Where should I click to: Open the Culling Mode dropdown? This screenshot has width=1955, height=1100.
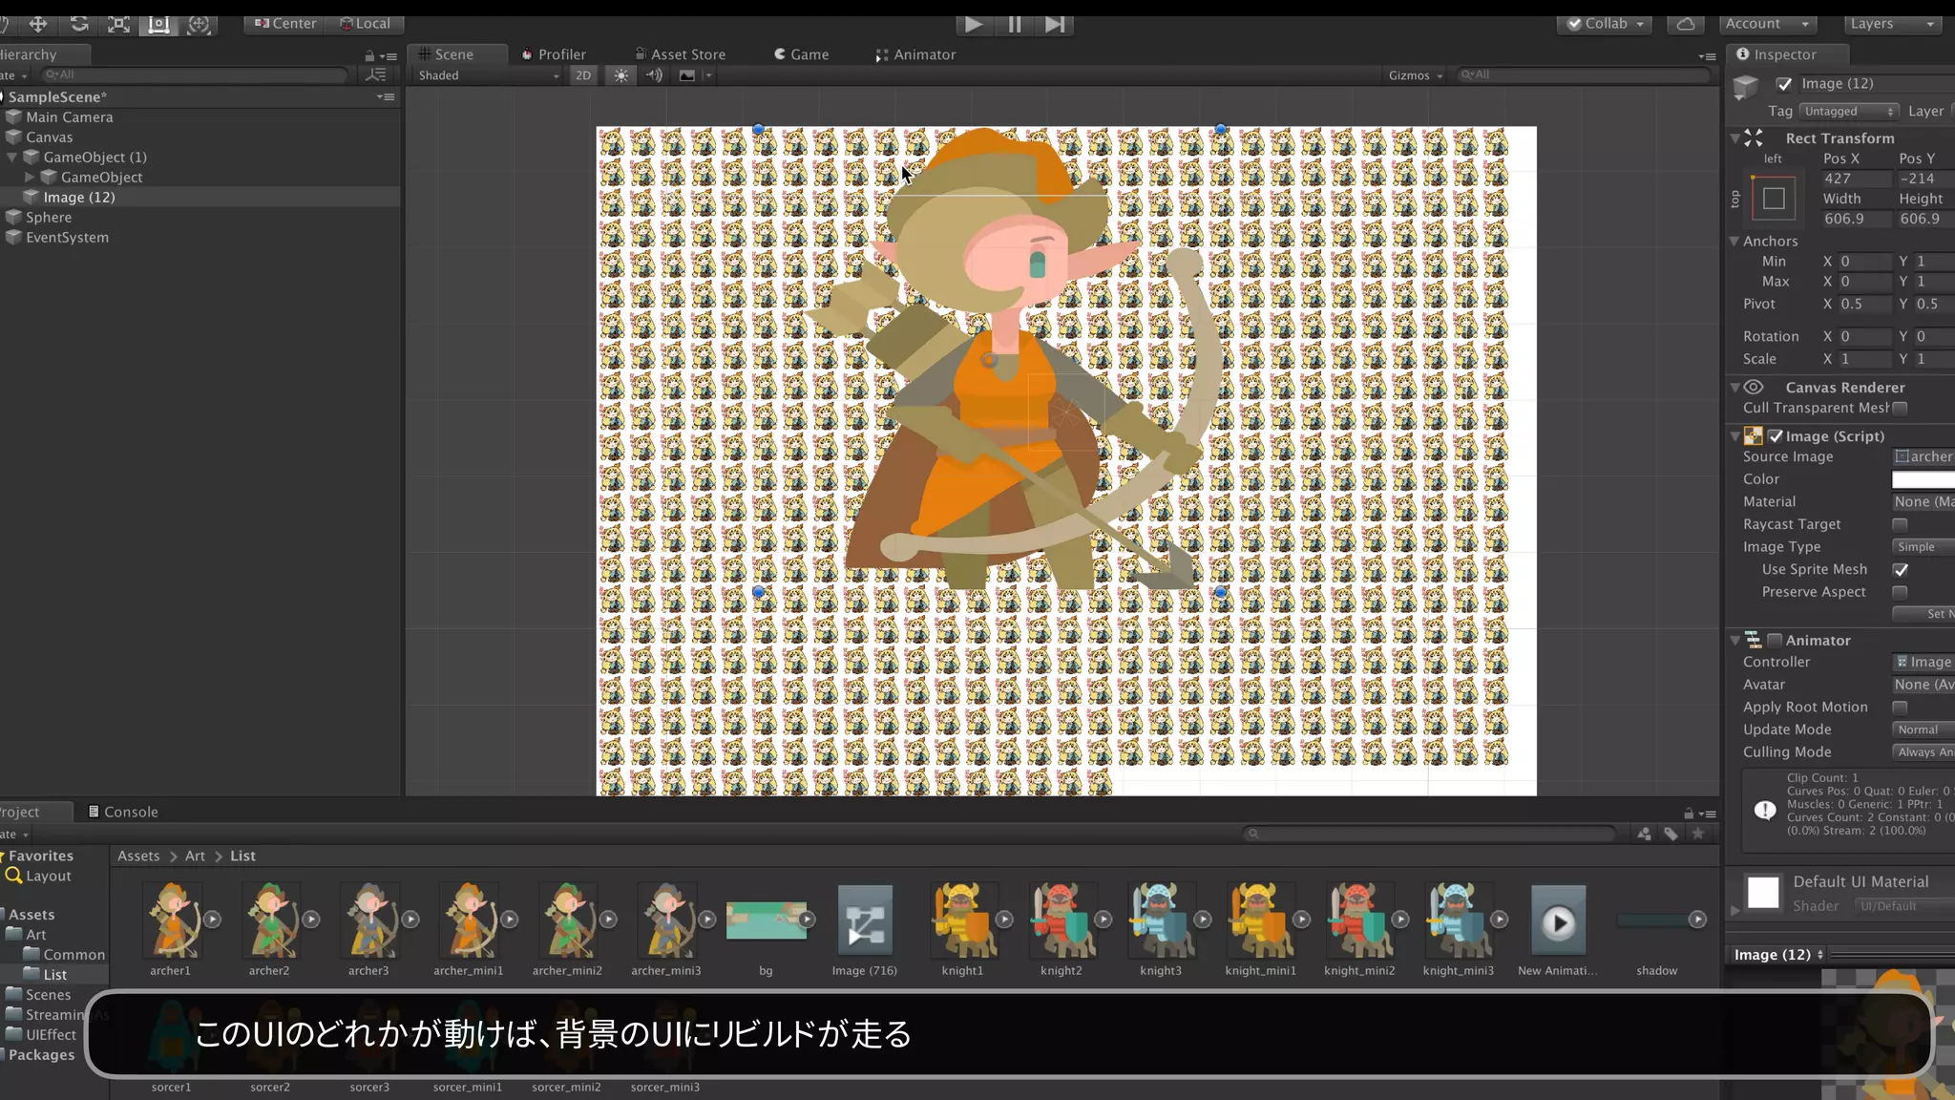[1923, 752]
